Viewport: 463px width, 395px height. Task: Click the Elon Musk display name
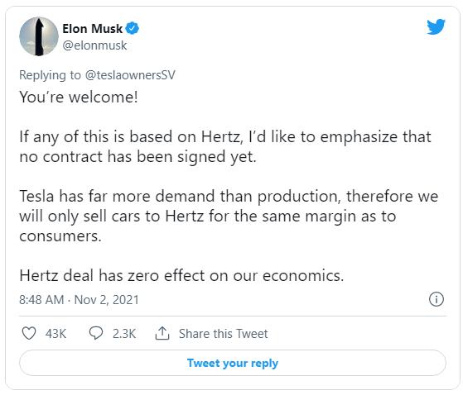(93, 29)
